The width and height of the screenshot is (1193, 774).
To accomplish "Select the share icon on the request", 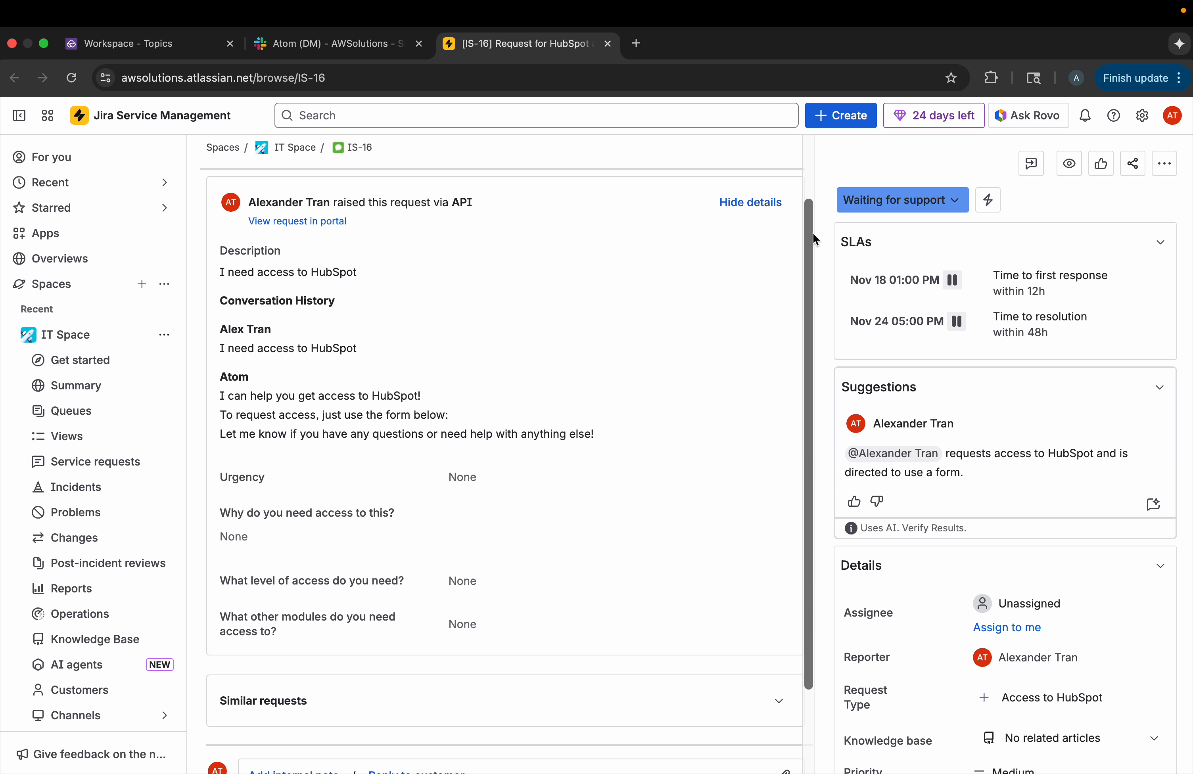I will coord(1132,163).
